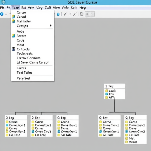
Task: Select the pencil edit toolbar icon
Action: pyautogui.click(x=65, y=14)
